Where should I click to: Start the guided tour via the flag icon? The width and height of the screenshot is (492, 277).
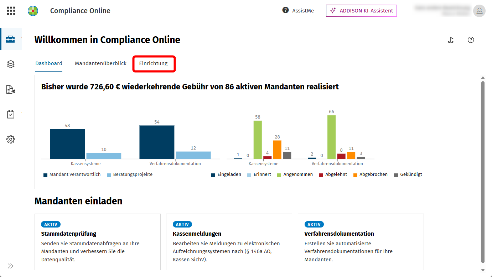coord(451,40)
